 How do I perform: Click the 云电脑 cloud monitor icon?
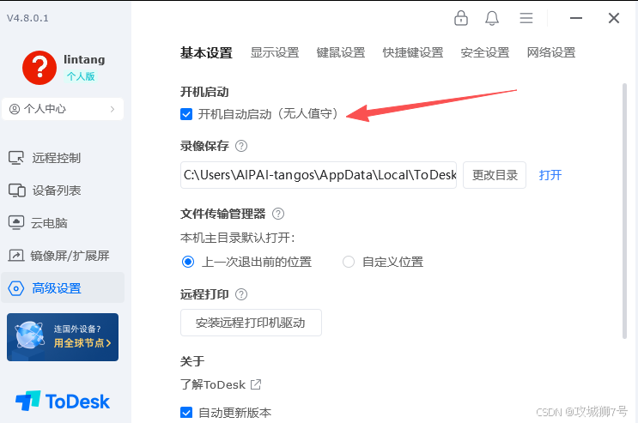[x=16, y=223]
